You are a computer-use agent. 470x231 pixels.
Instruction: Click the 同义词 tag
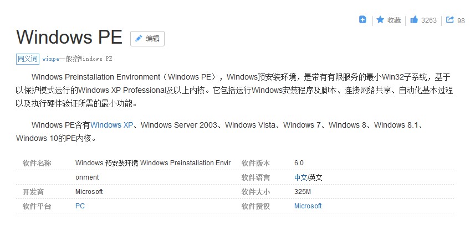[27, 58]
